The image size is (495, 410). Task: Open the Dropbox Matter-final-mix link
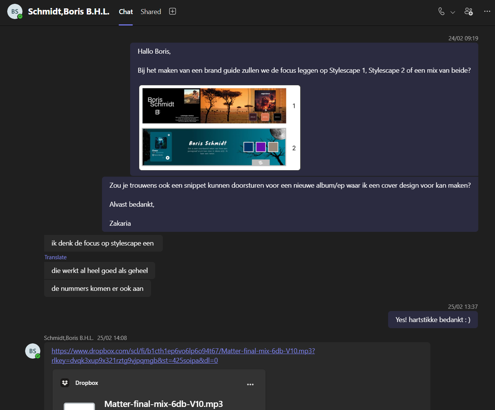pos(183,351)
